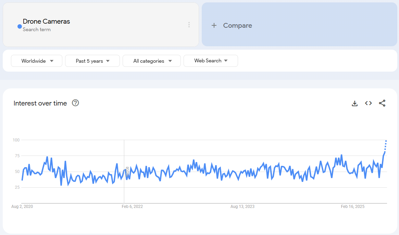Click the Interest over time heading
Image resolution: width=399 pixels, height=235 pixels.
pyautogui.click(x=40, y=103)
